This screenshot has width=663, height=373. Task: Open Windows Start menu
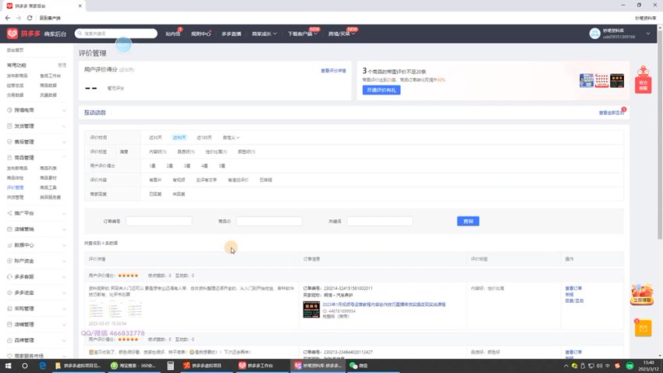tap(8, 365)
